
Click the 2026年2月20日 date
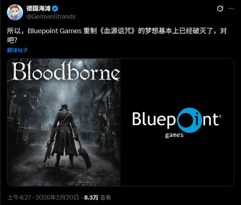click(x=57, y=198)
